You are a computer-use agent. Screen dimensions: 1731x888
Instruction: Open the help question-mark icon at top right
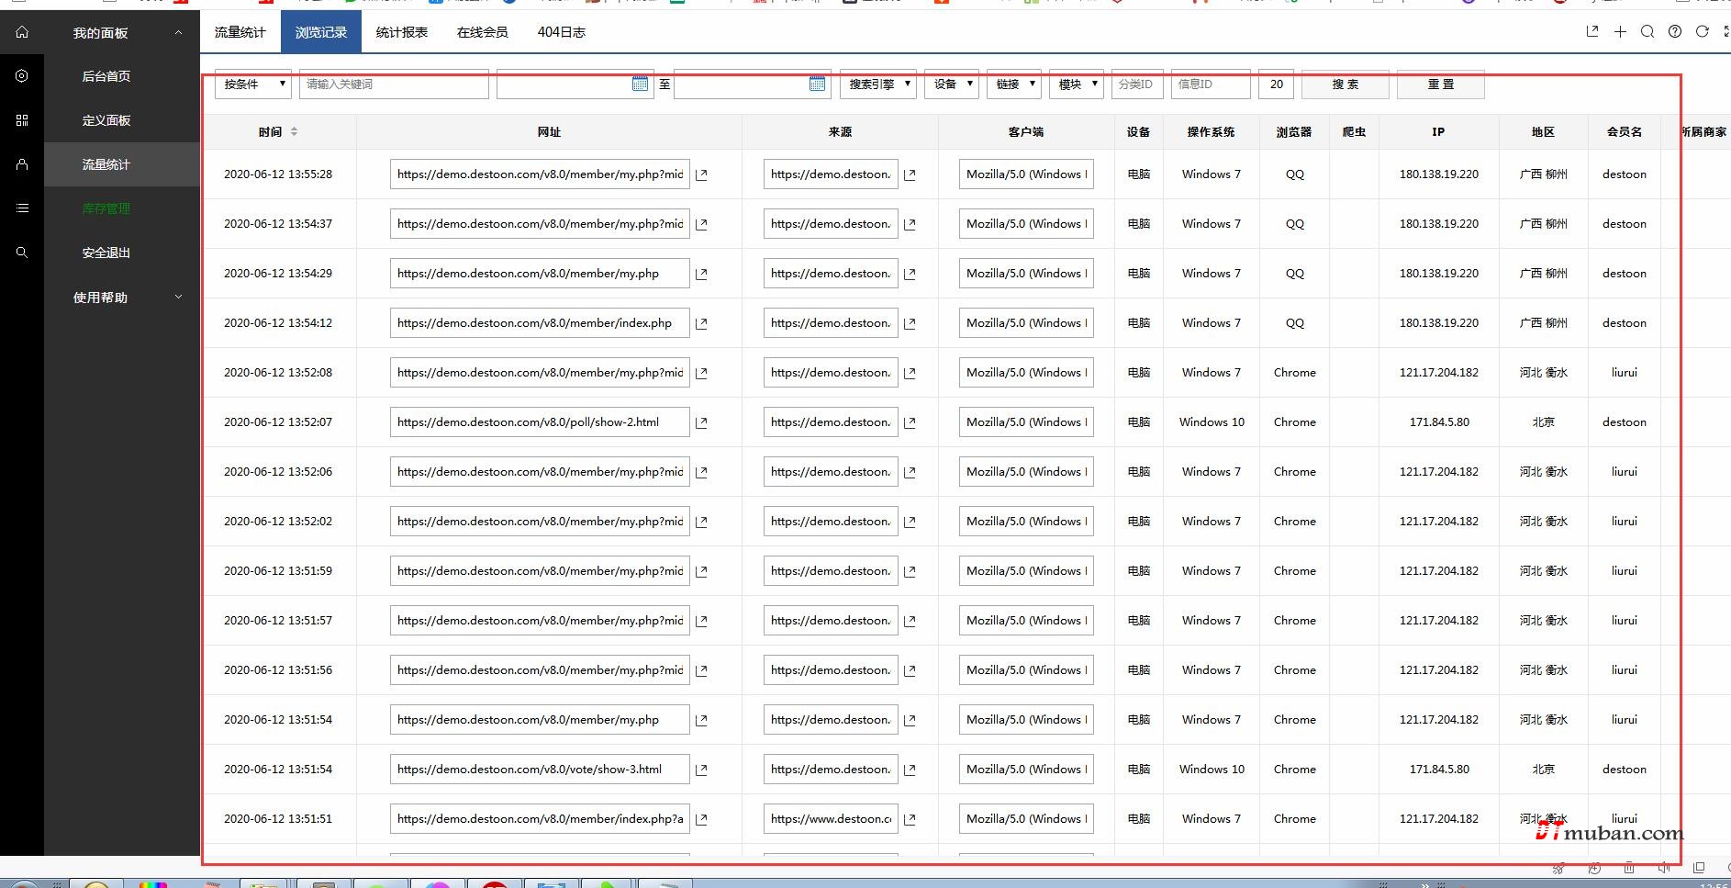(1675, 32)
